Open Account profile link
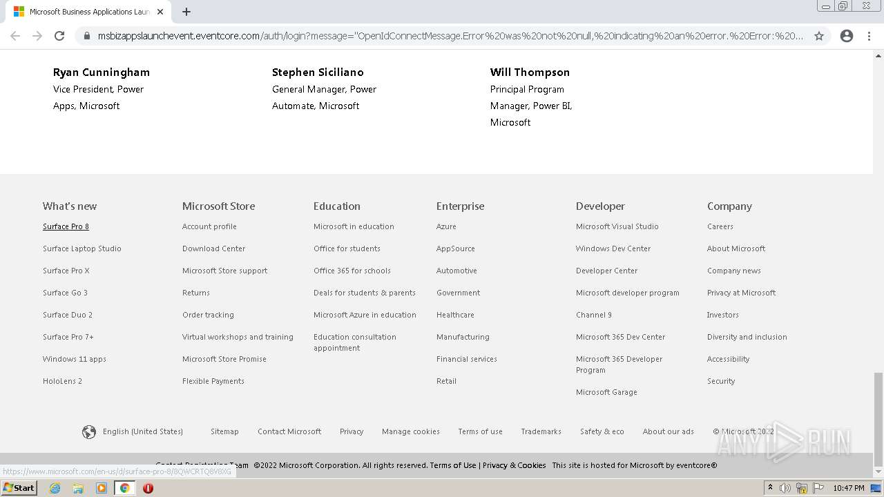 tap(209, 226)
